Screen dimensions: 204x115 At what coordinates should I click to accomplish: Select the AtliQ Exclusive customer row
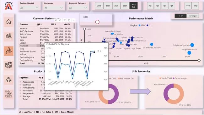pyautogui.click(x=46, y=31)
